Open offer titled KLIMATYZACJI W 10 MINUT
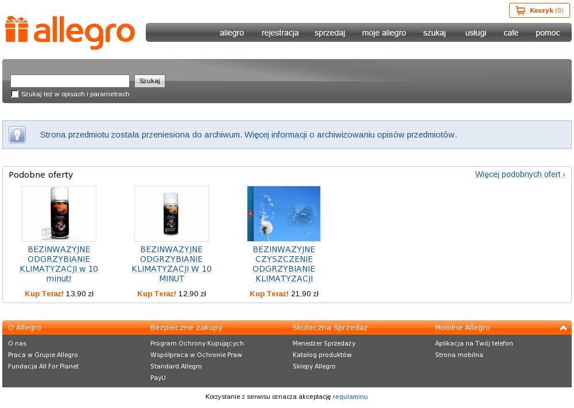The width and height of the screenshot is (574, 408). click(171, 264)
